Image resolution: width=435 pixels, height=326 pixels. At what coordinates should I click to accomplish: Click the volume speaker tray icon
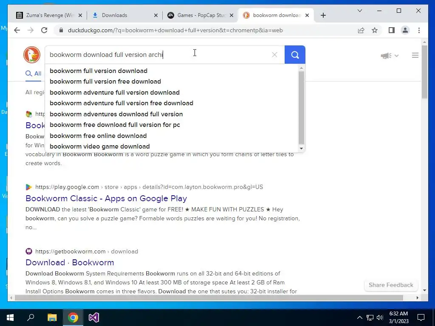[380, 318]
